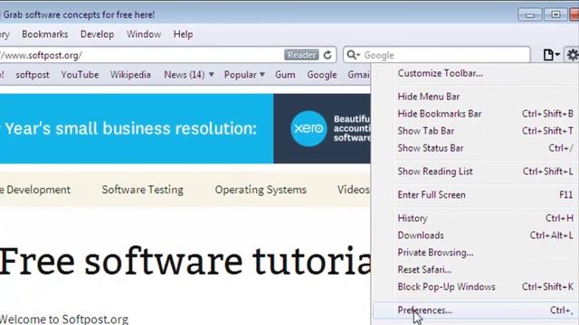579x325 pixels.
Task: Maximize the Safari window
Action: coord(555,15)
